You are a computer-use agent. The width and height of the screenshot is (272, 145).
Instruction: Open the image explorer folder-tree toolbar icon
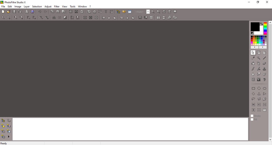[x=118, y=12]
